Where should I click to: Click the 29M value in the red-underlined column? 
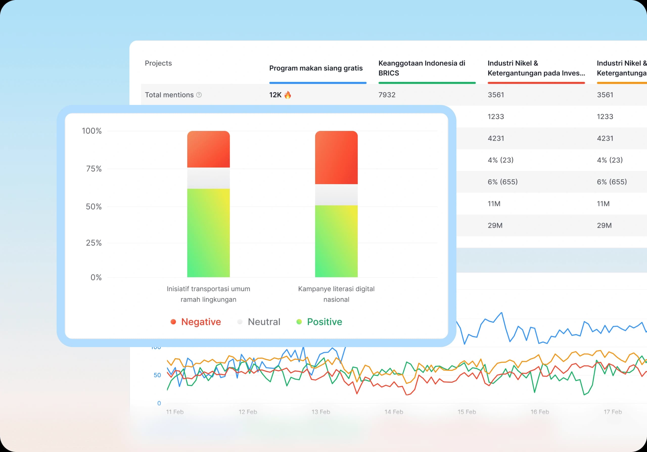pyautogui.click(x=495, y=225)
